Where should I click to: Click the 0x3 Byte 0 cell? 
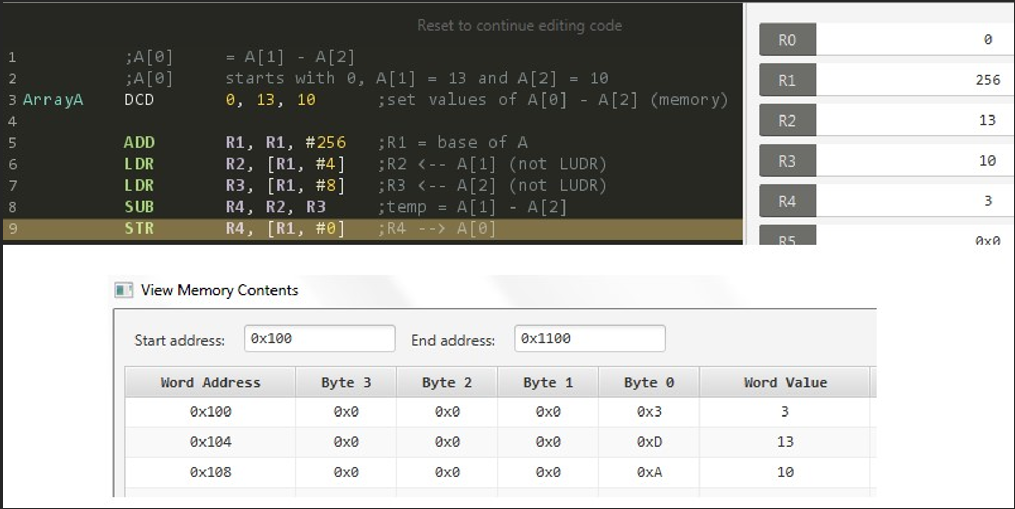pyautogui.click(x=649, y=411)
